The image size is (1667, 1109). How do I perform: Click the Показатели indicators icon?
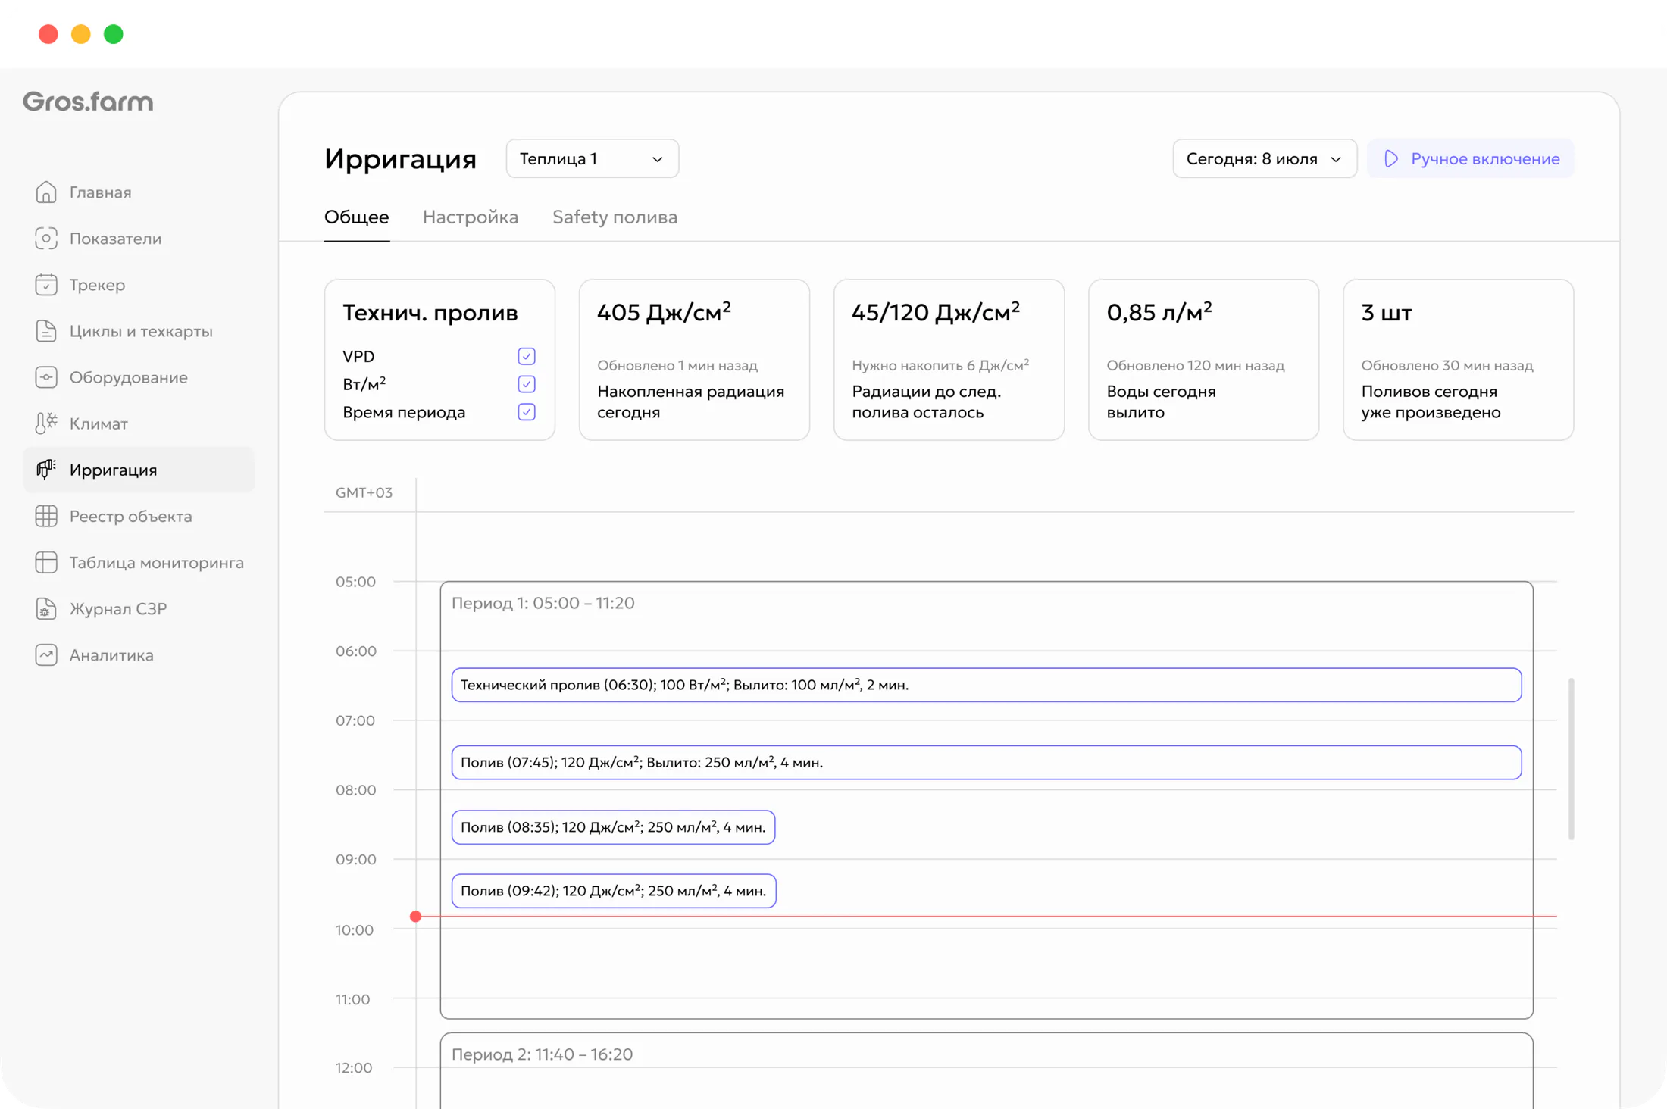(46, 239)
